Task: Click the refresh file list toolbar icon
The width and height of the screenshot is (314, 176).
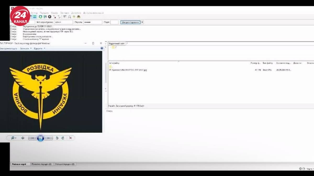Action: pos(40,17)
